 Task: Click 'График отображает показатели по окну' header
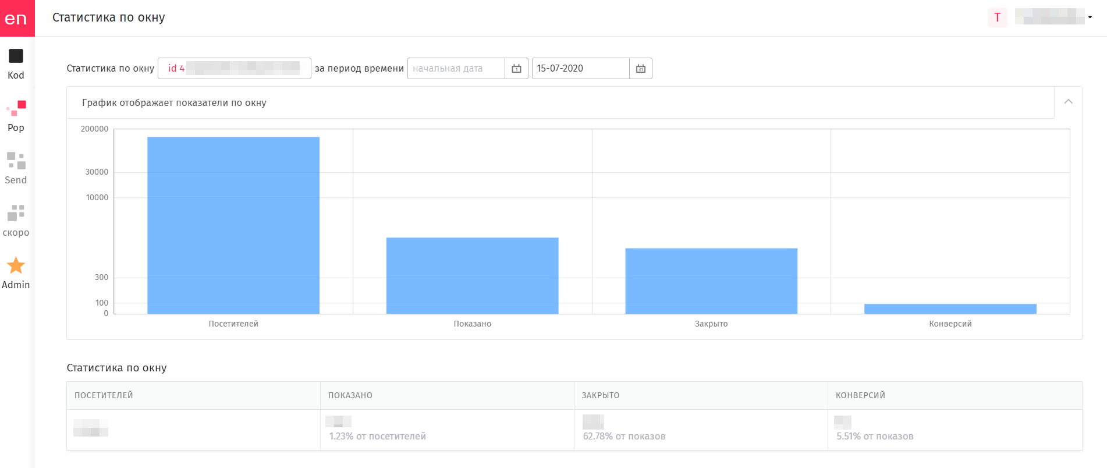174,102
